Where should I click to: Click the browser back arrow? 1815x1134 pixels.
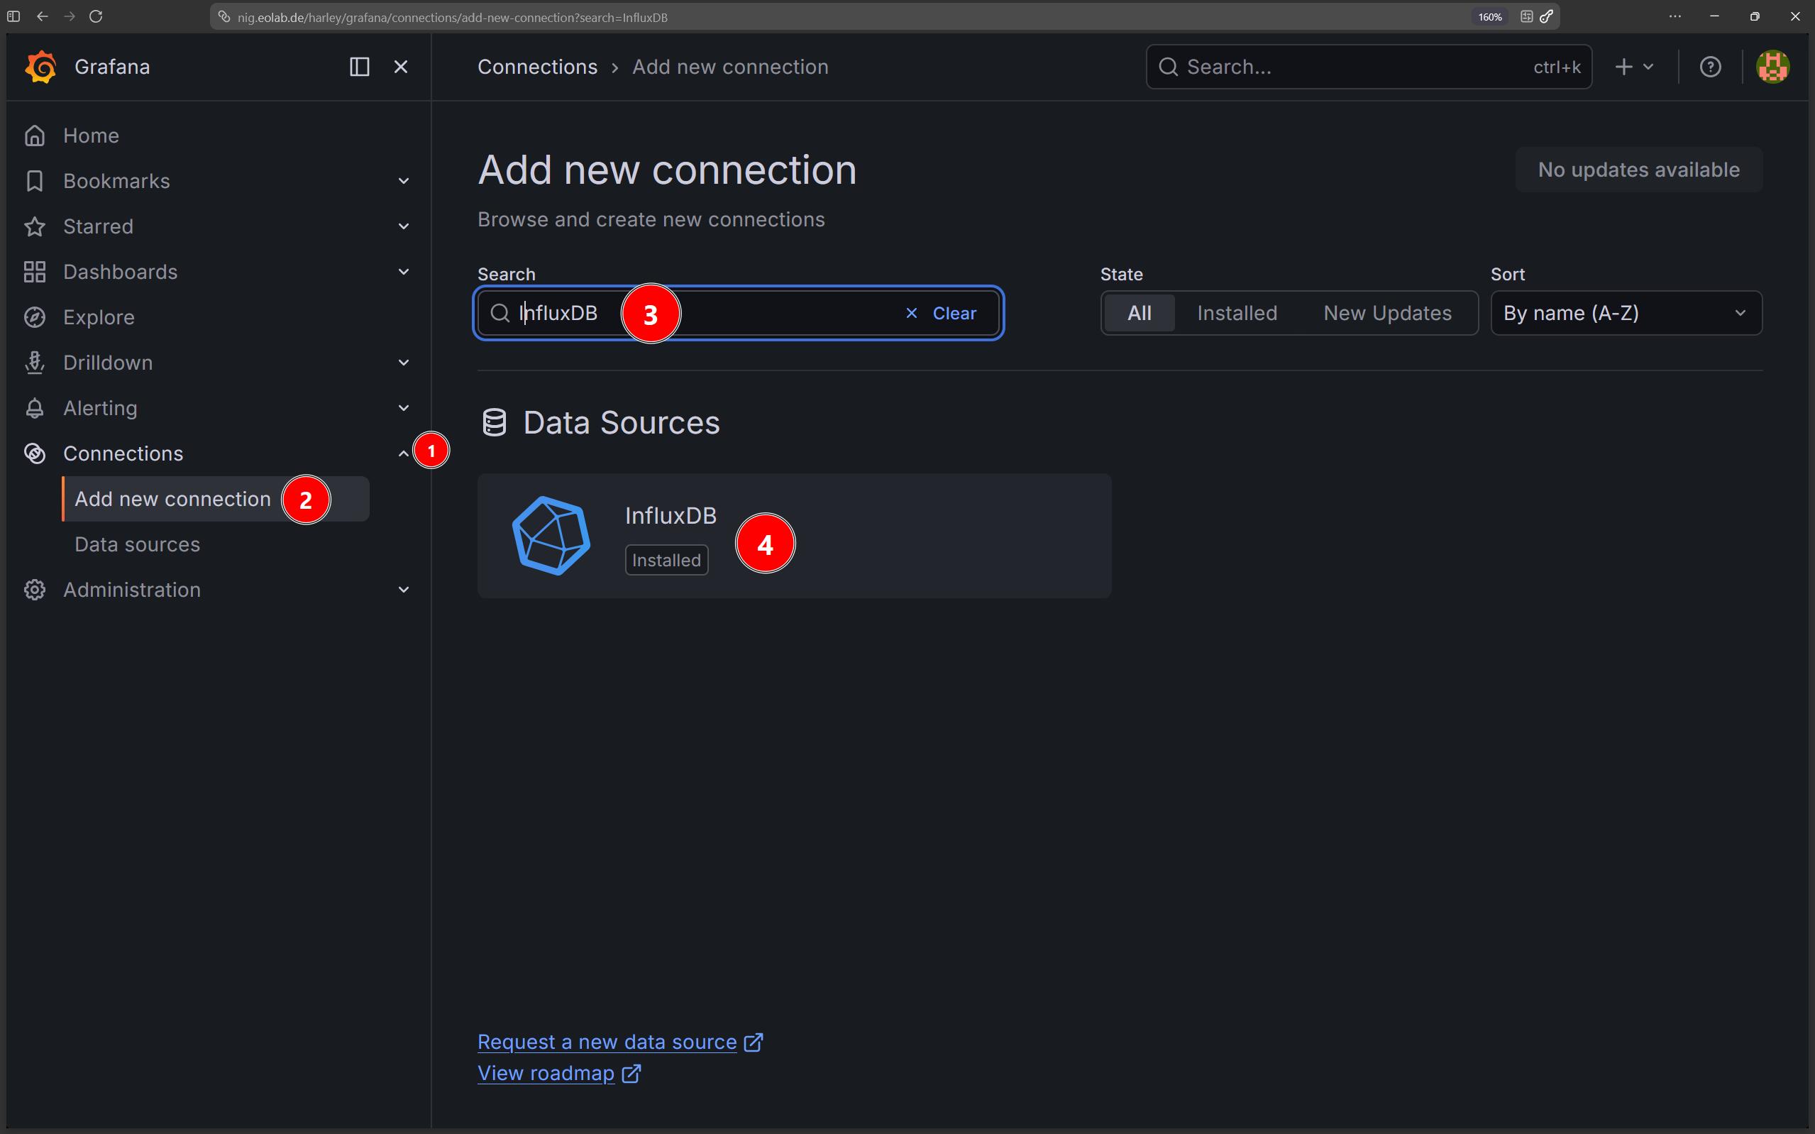[x=42, y=16]
